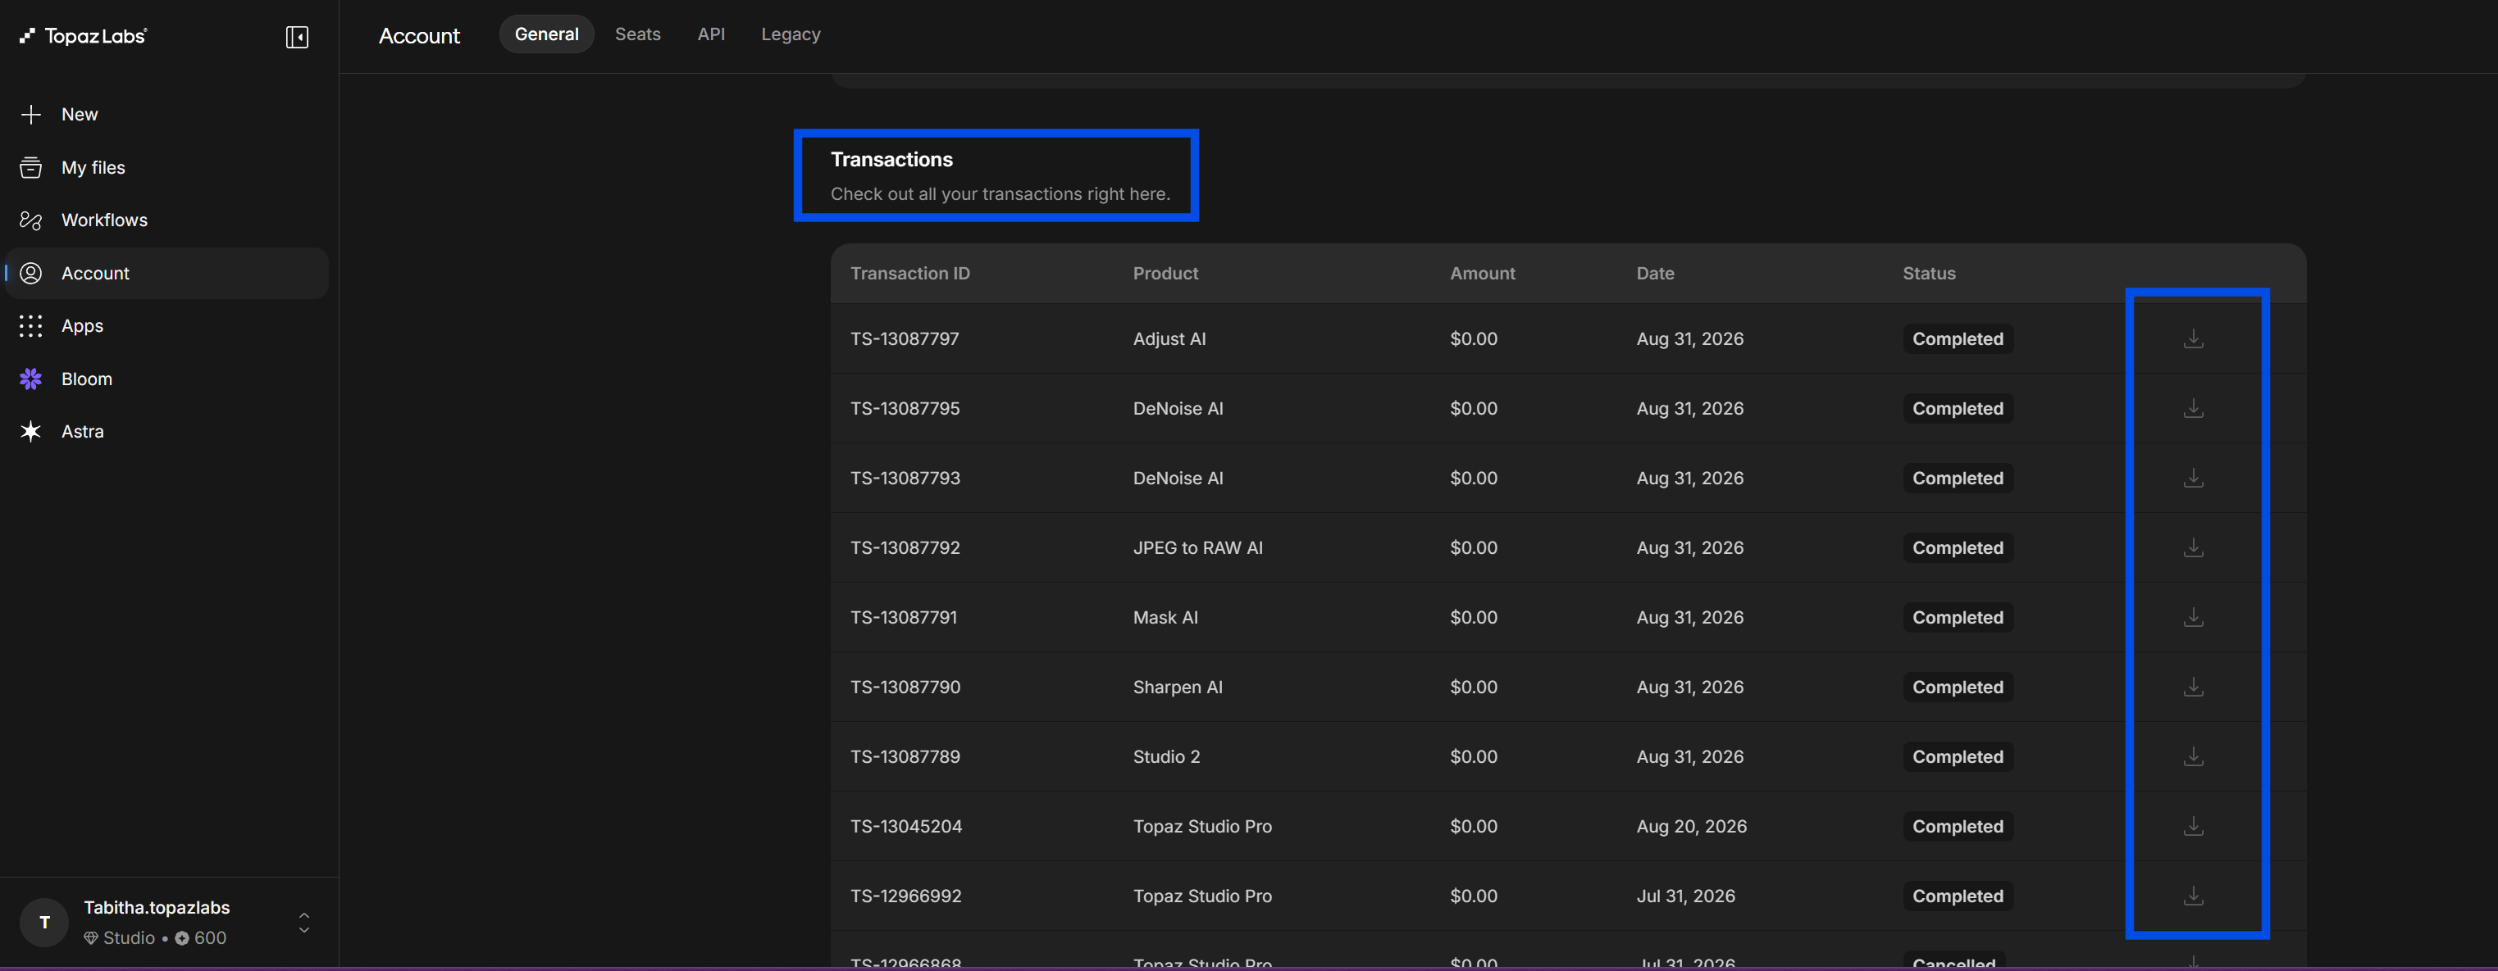Go to My files

[93, 168]
